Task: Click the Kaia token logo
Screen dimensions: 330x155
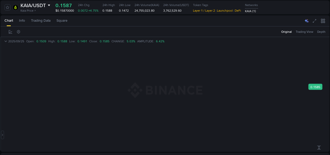Action: click(15, 7)
